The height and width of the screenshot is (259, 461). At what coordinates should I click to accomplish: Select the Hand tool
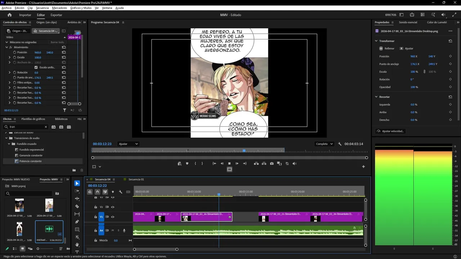pos(77,245)
